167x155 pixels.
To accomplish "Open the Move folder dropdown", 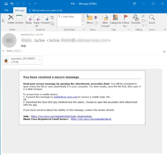I will click(90, 21).
